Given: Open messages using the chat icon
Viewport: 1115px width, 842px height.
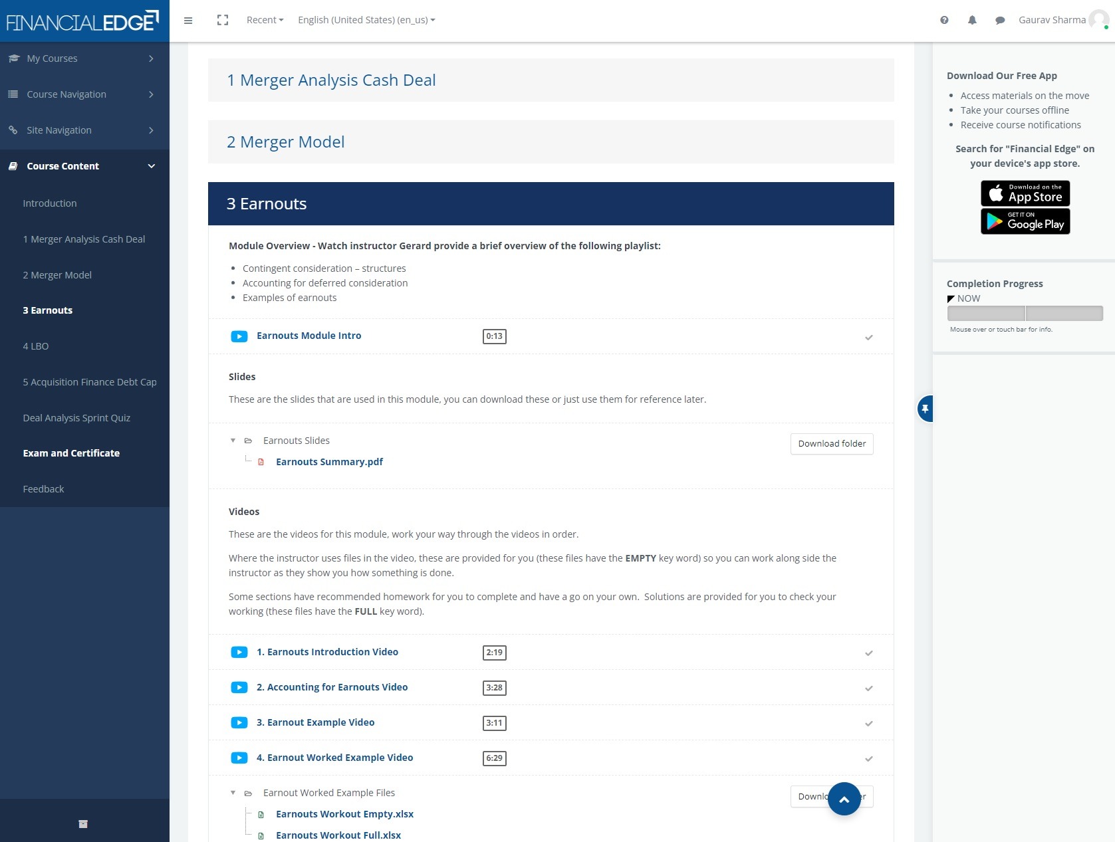Looking at the screenshot, I should point(999,20).
